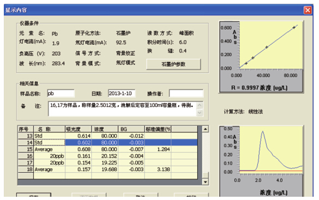Viewport: 319px width, 200px height.
Task: Select row 16 20ppb sample
Action: coord(108,156)
